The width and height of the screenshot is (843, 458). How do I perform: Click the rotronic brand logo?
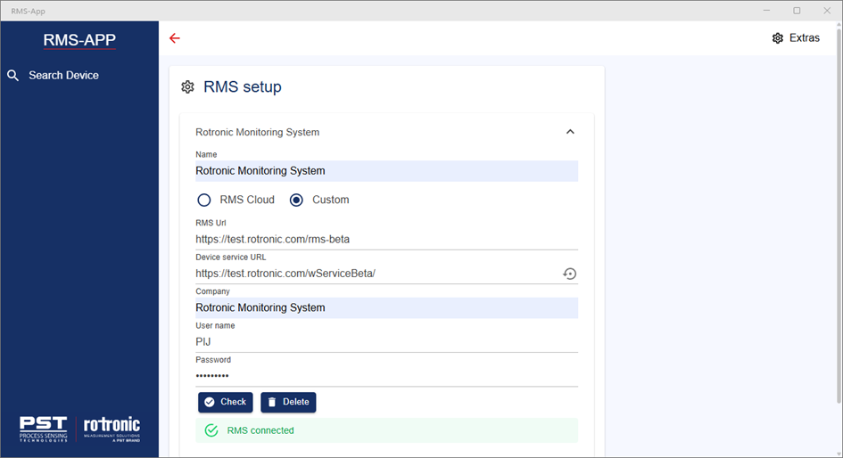pyautogui.click(x=112, y=429)
